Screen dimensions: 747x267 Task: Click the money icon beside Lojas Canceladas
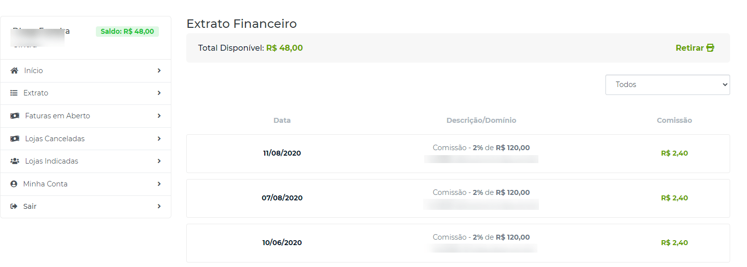[15, 139]
